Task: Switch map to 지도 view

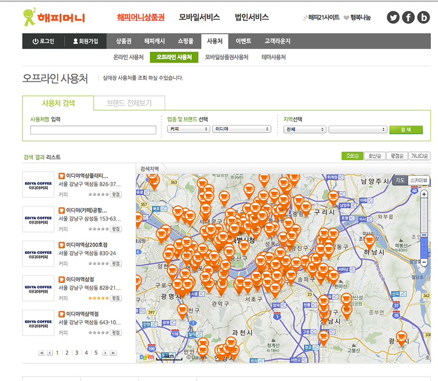Action: [400, 180]
